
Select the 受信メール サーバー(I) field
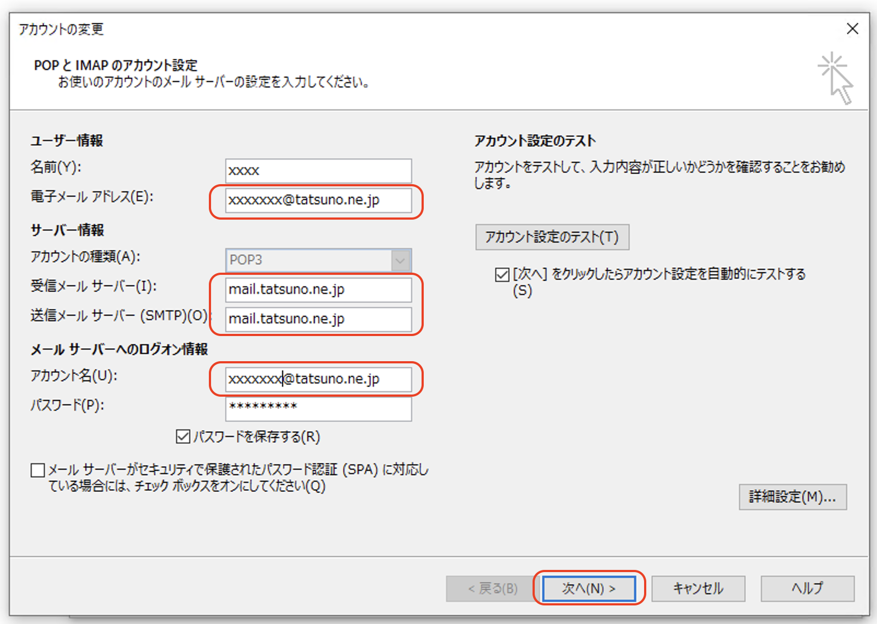[x=318, y=290]
